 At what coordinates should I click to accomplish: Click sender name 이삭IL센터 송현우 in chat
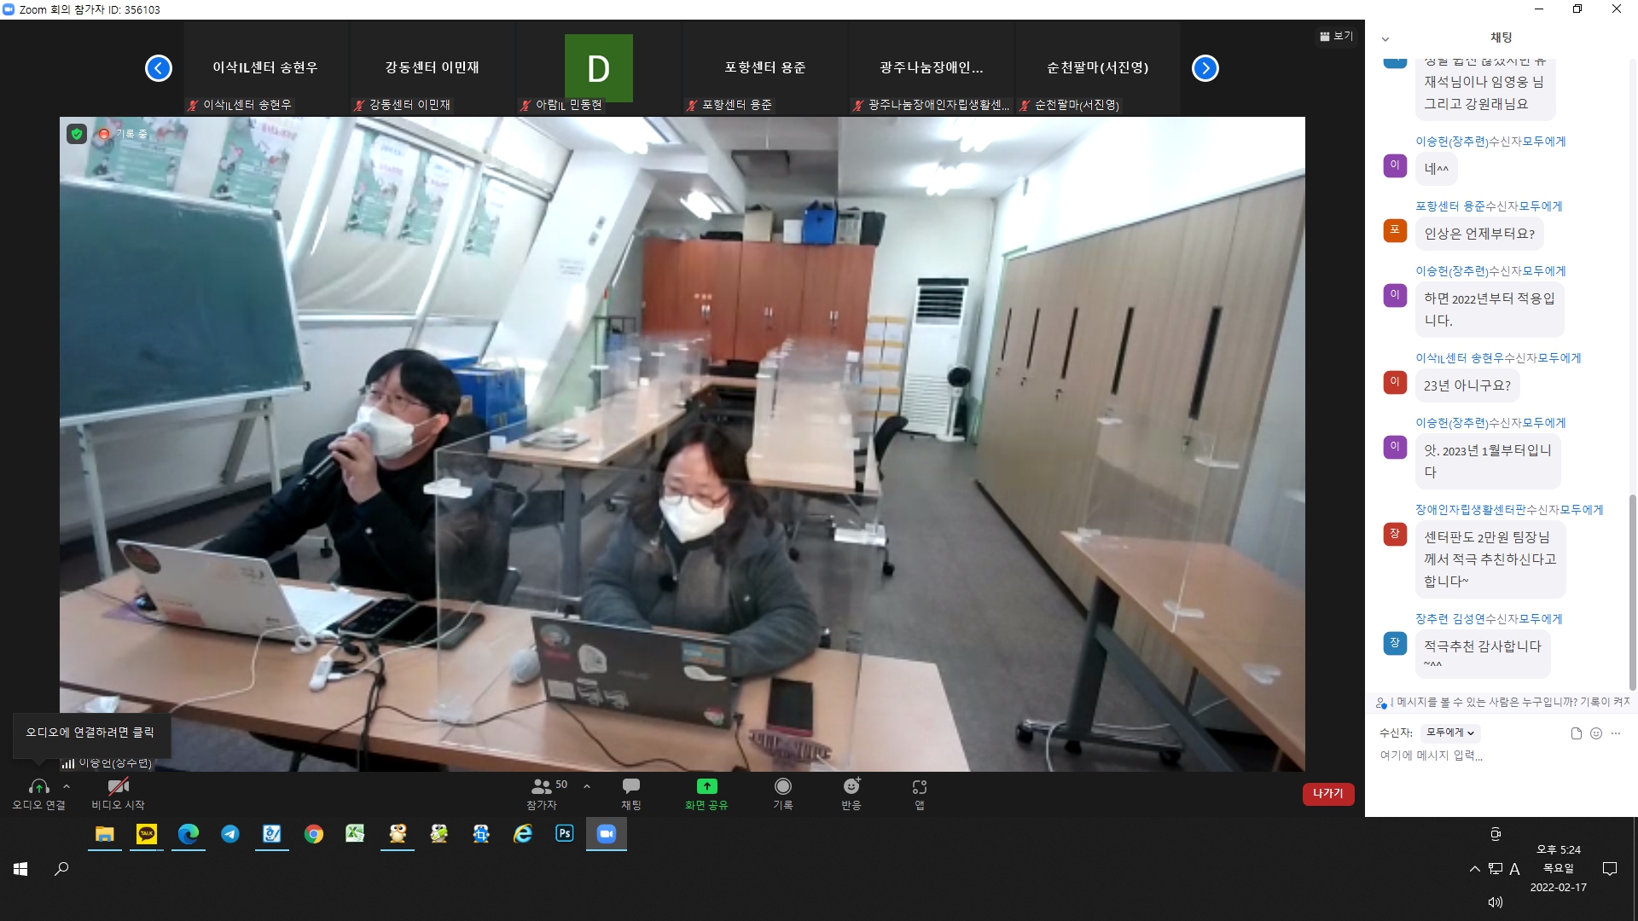(x=1460, y=358)
